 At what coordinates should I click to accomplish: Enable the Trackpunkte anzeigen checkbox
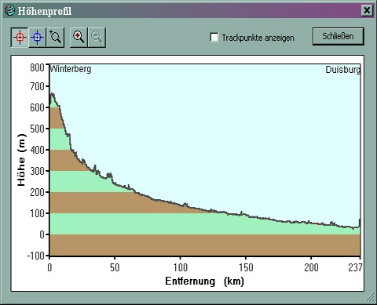click(x=214, y=37)
